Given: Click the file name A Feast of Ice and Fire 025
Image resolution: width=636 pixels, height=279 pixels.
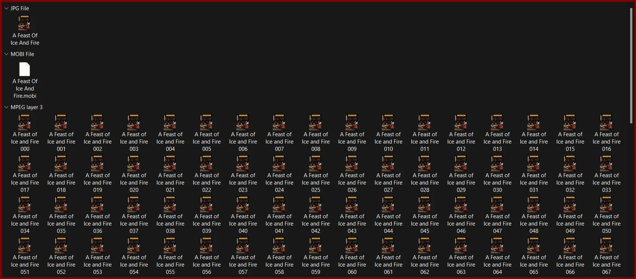Looking at the screenshot, I should [316, 183].
